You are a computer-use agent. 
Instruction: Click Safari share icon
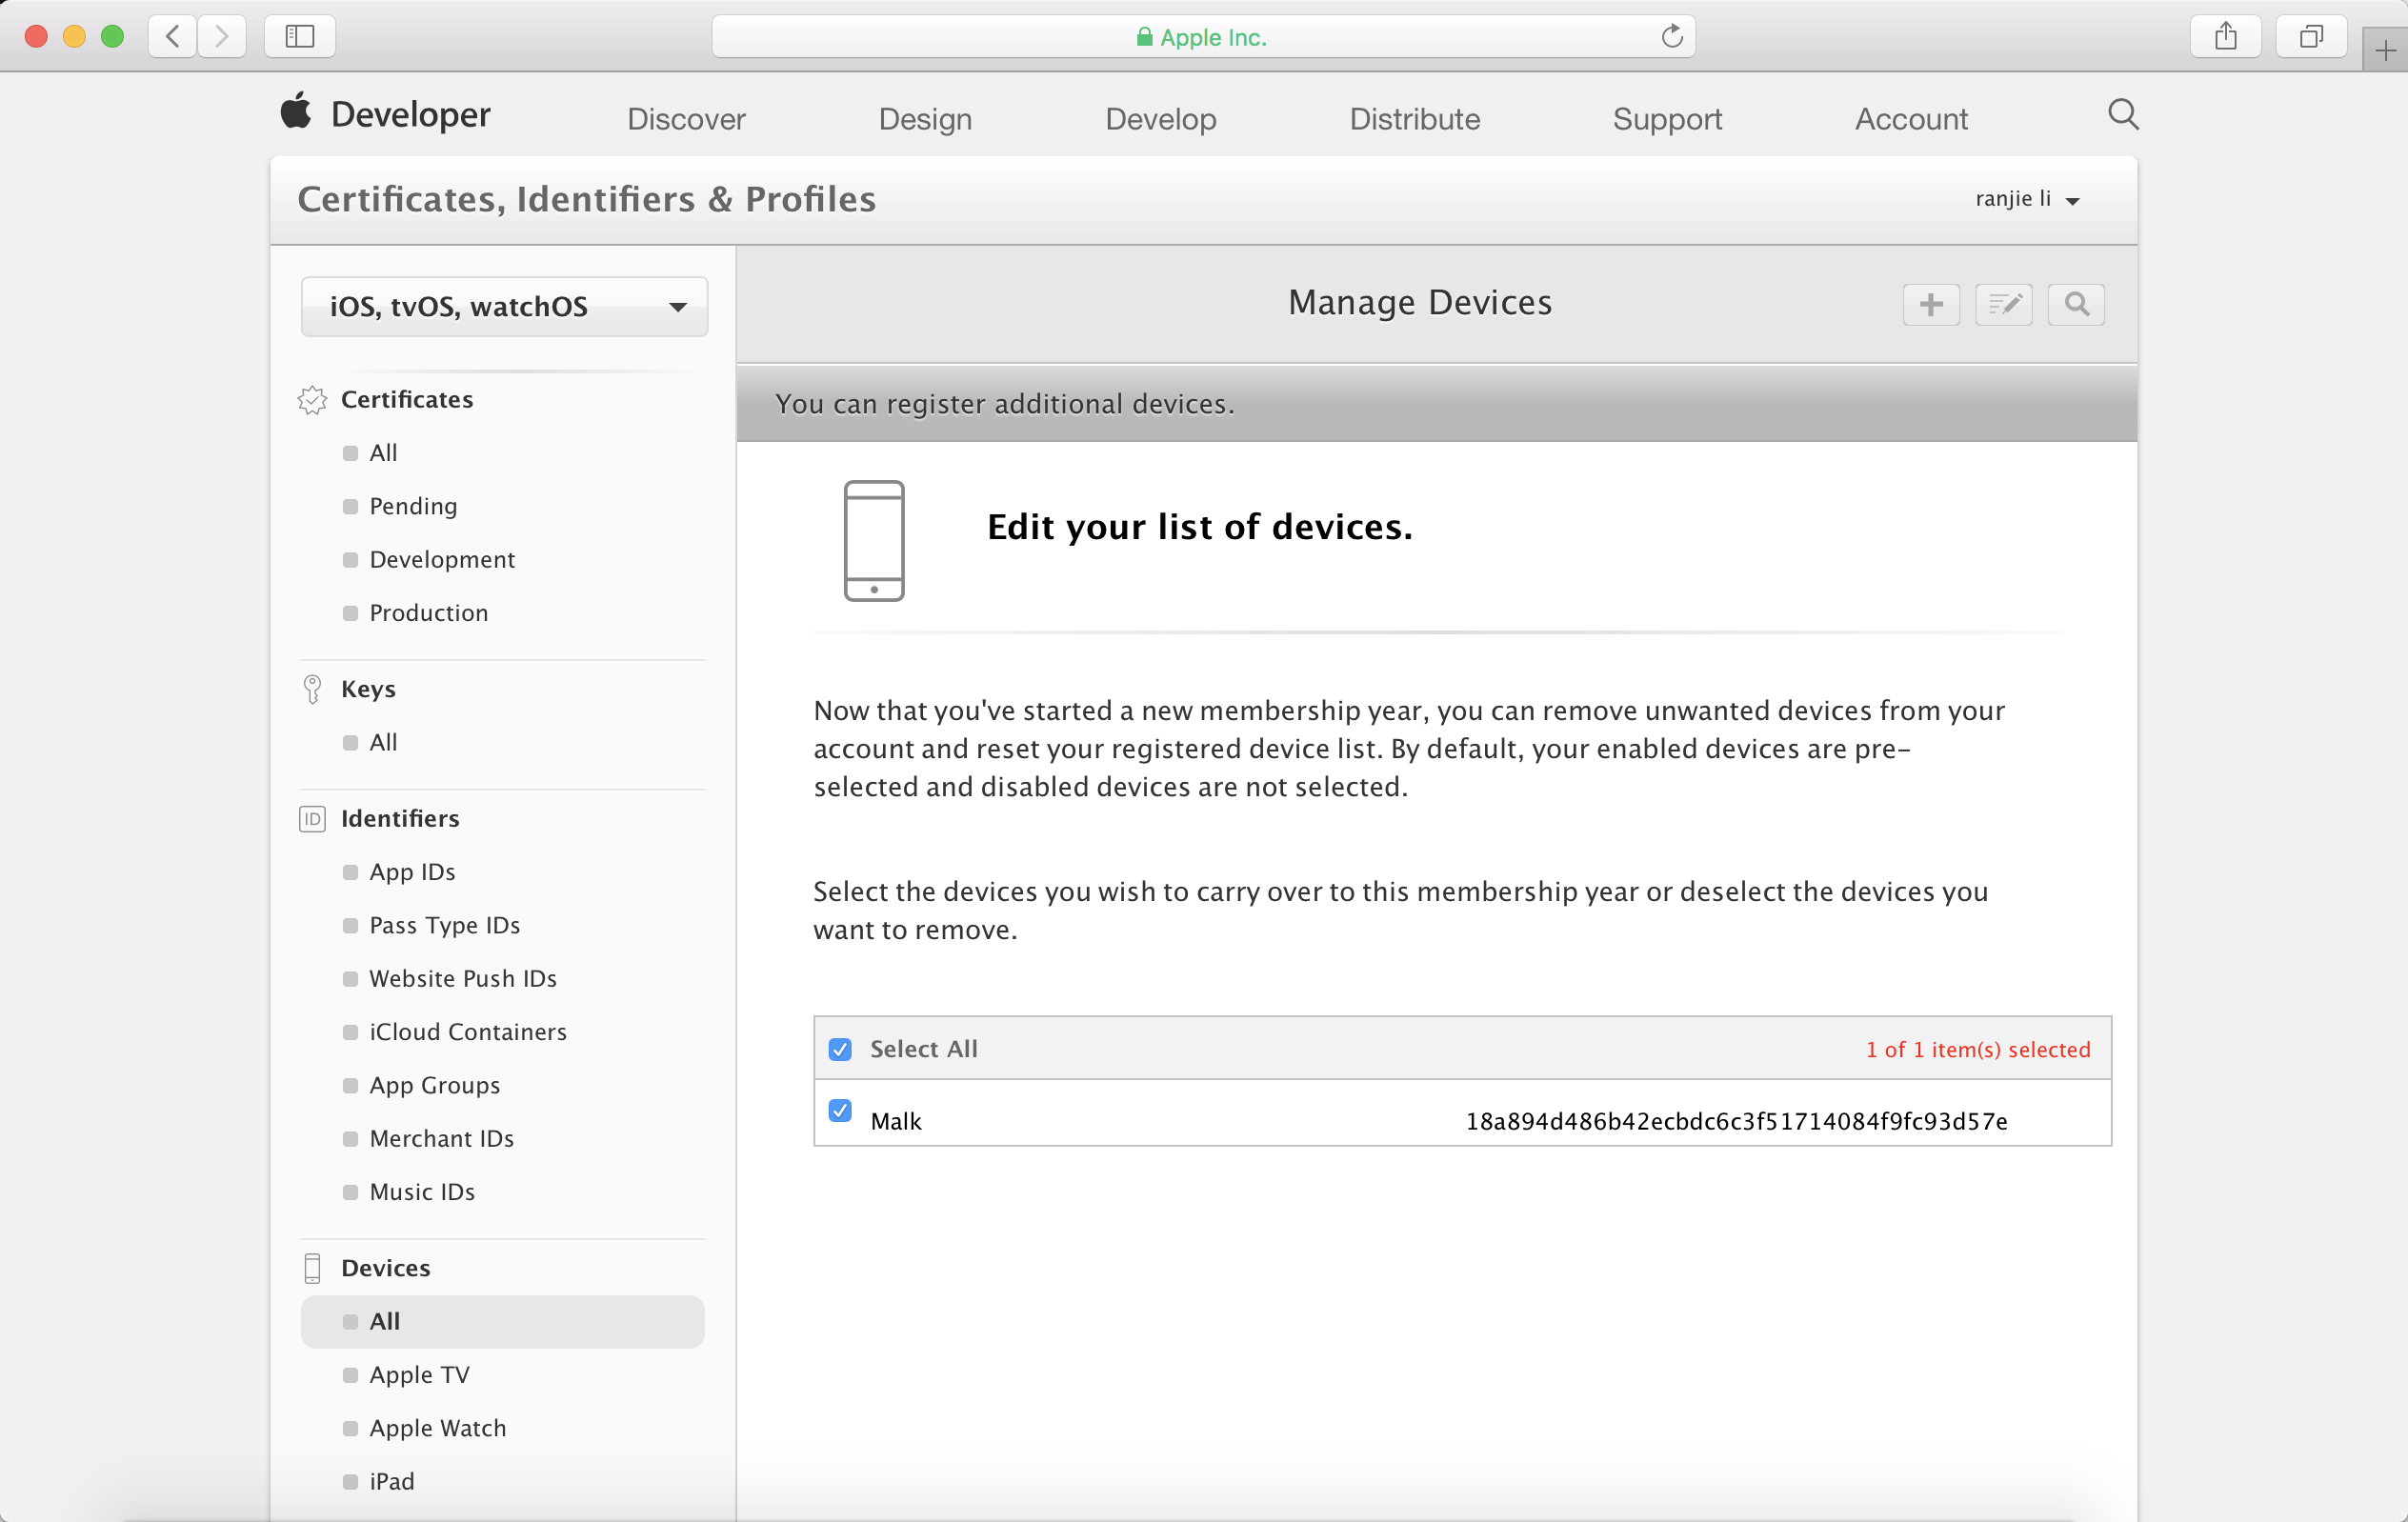click(2225, 37)
